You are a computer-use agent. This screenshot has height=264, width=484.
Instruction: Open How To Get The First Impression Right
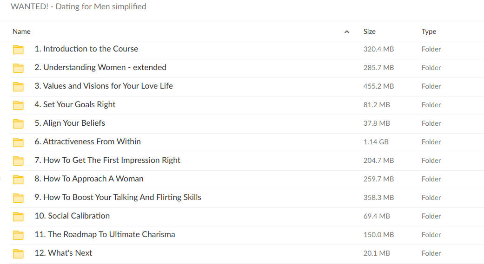(x=107, y=160)
